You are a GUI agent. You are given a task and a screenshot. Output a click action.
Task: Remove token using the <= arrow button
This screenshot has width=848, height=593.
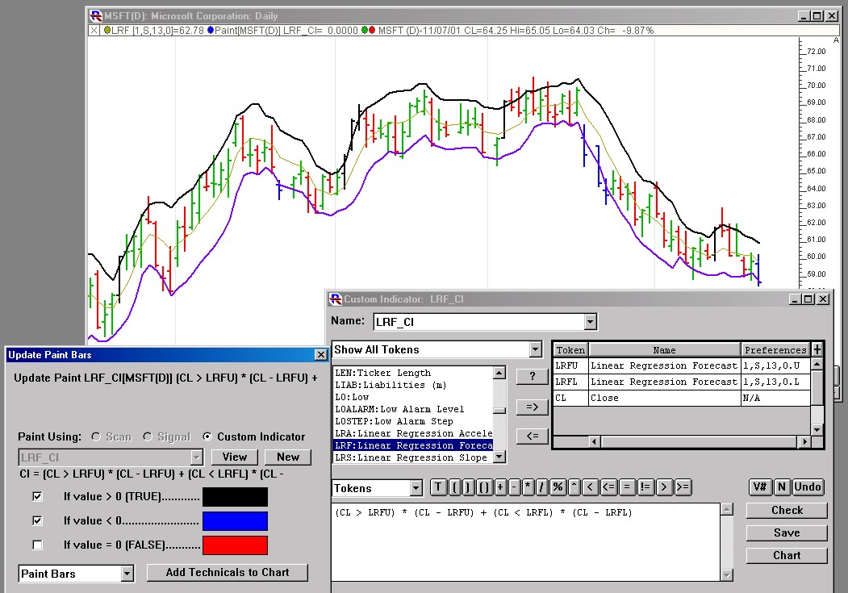tap(533, 436)
